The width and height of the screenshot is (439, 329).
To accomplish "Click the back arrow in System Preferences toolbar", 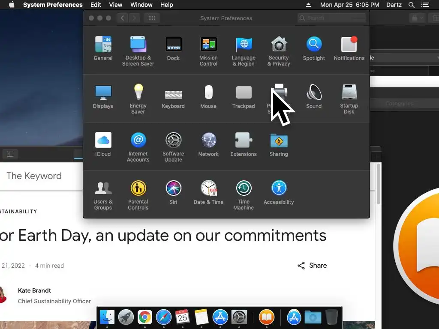I will 122,18.
